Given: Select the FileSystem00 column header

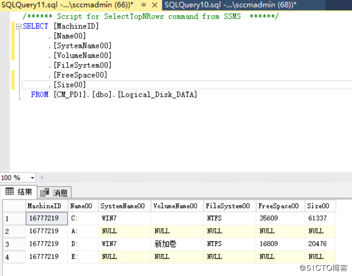Looking at the screenshot, I should tap(229, 206).
